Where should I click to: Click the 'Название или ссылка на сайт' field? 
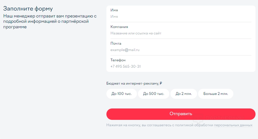click(x=180, y=33)
